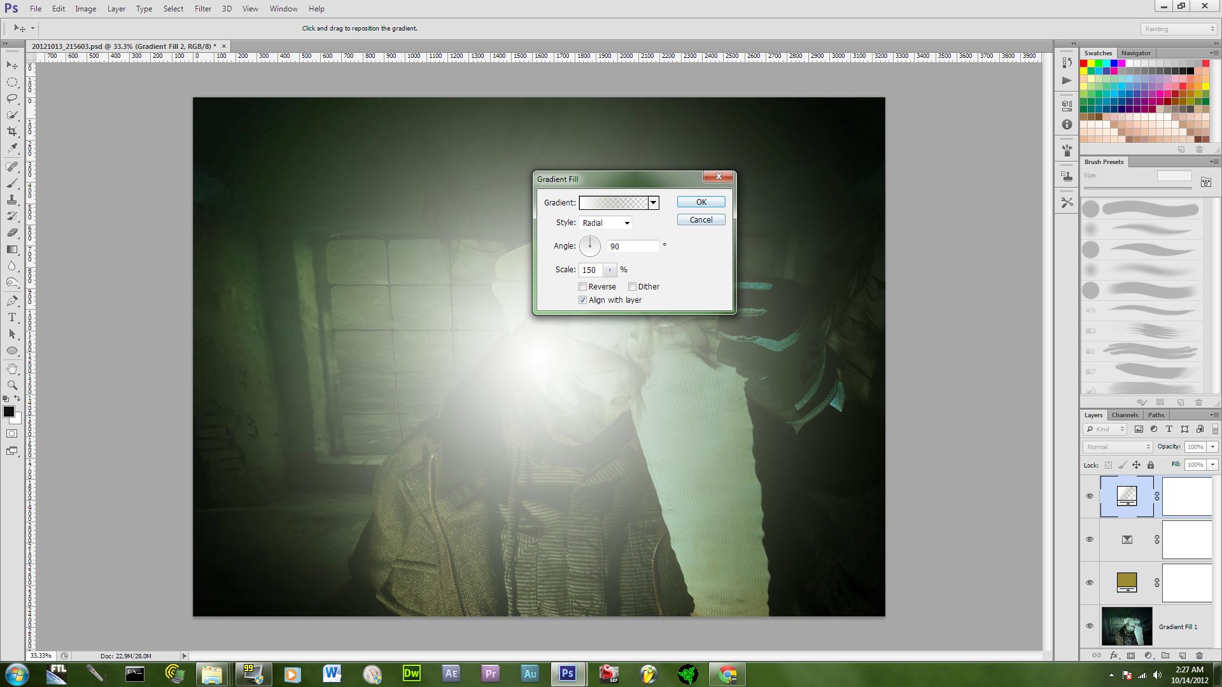Switch to the Paths tab

(x=1156, y=415)
